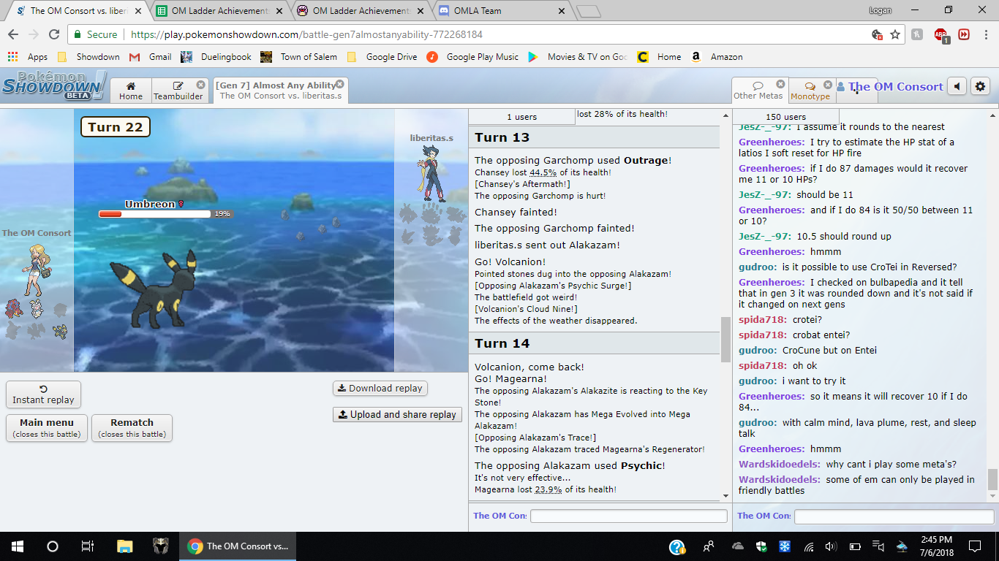Open the 150 users list dropdown
The height and width of the screenshot is (561, 999).
[785, 117]
